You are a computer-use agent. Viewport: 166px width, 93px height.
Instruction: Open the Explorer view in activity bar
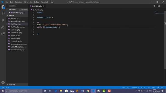pyautogui.click(x=3, y=7)
